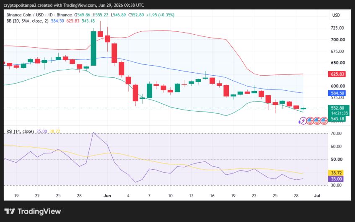355x222 pixels.
Task: Click the 7 date axis label
Action: click(149, 196)
